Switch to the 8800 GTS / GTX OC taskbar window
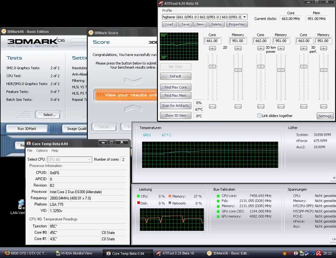The image size is (336, 258). click(x=26, y=253)
